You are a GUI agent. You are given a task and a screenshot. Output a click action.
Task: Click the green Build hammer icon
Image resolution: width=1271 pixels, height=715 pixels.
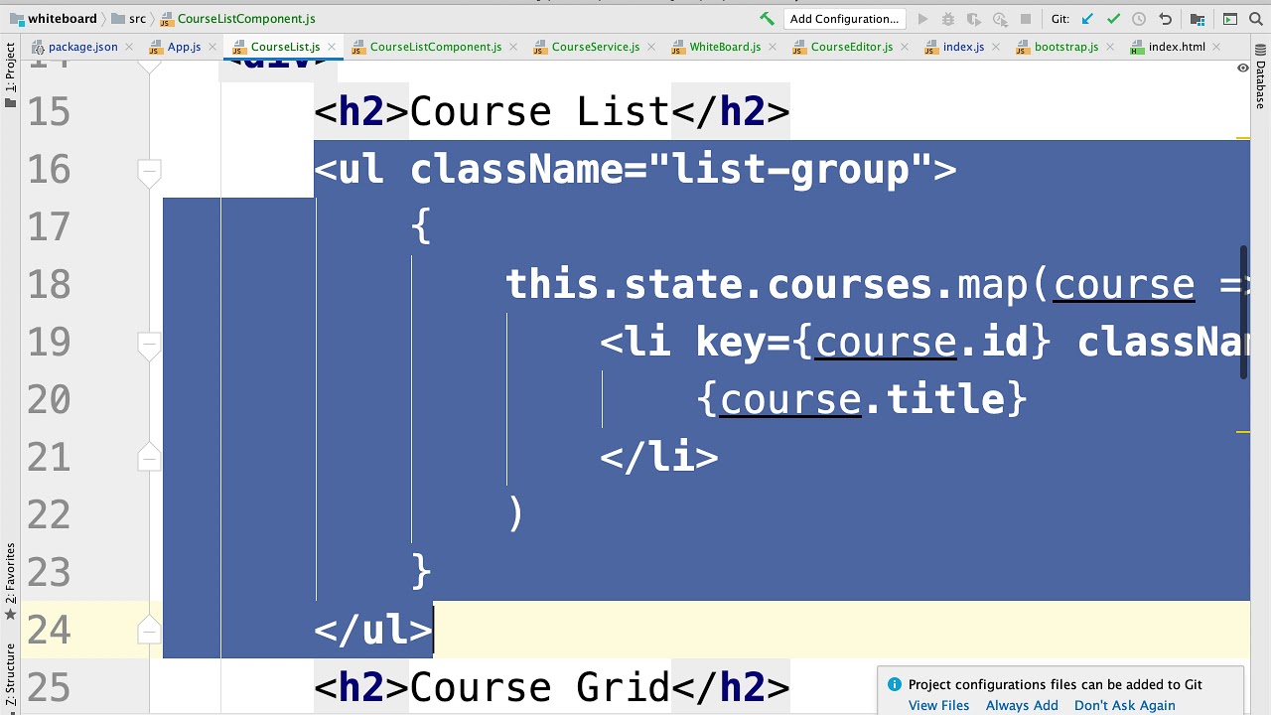[x=767, y=19]
